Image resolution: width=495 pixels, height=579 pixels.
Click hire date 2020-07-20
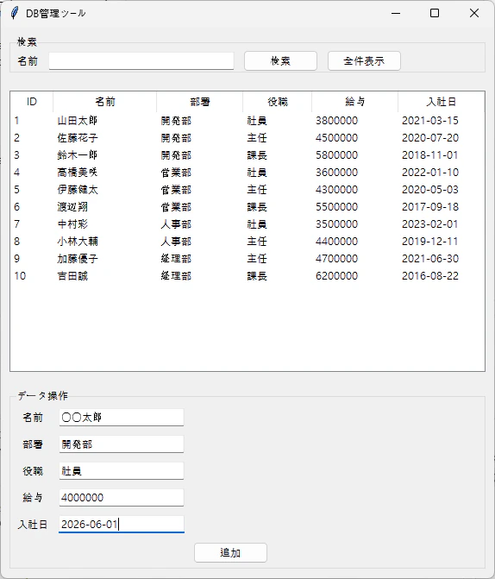tap(430, 138)
